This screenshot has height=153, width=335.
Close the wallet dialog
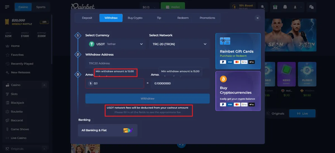[257, 18]
